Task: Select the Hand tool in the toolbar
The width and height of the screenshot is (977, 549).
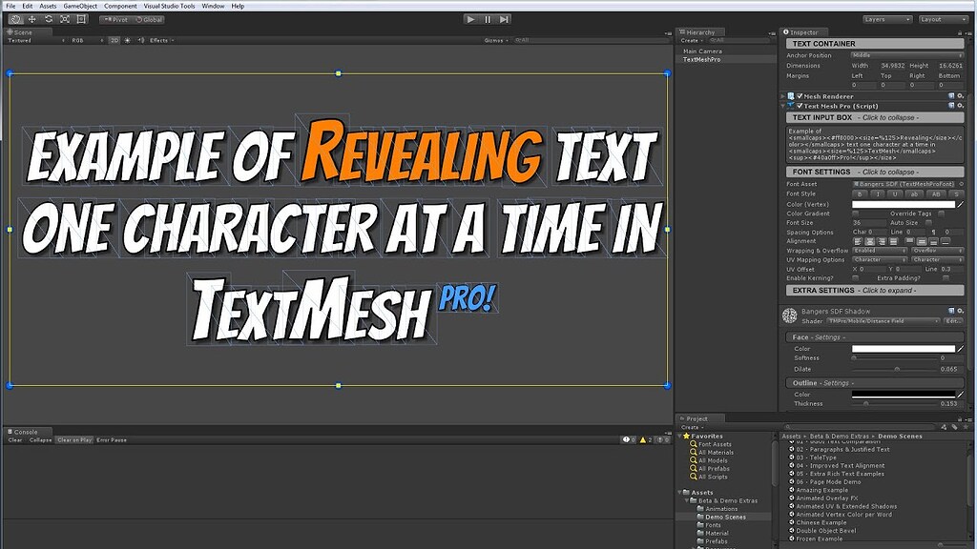Action: pyautogui.click(x=16, y=19)
